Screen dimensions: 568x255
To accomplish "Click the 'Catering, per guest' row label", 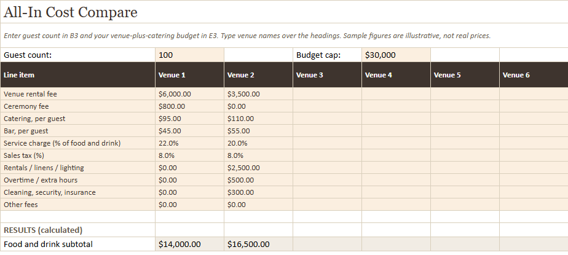I will pos(34,119).
